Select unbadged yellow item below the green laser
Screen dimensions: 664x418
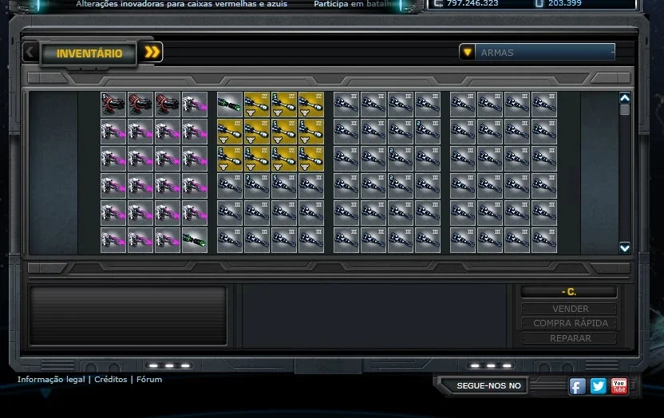(x=230, y=132)
